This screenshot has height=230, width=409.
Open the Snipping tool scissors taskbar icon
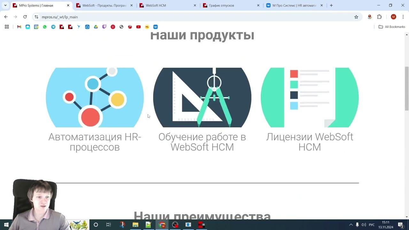click(122, 225)
